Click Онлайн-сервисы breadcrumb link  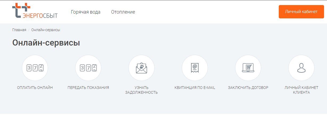click(46, 30)
